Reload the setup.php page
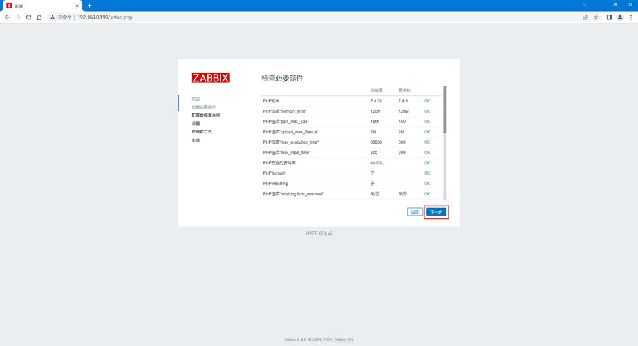This screenshot has width=638, height=346. 28,17
